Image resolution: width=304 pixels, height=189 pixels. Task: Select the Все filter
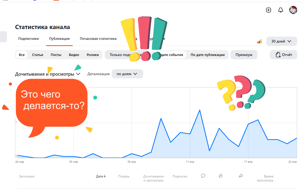pyautogui.click(x=22, y=55)
